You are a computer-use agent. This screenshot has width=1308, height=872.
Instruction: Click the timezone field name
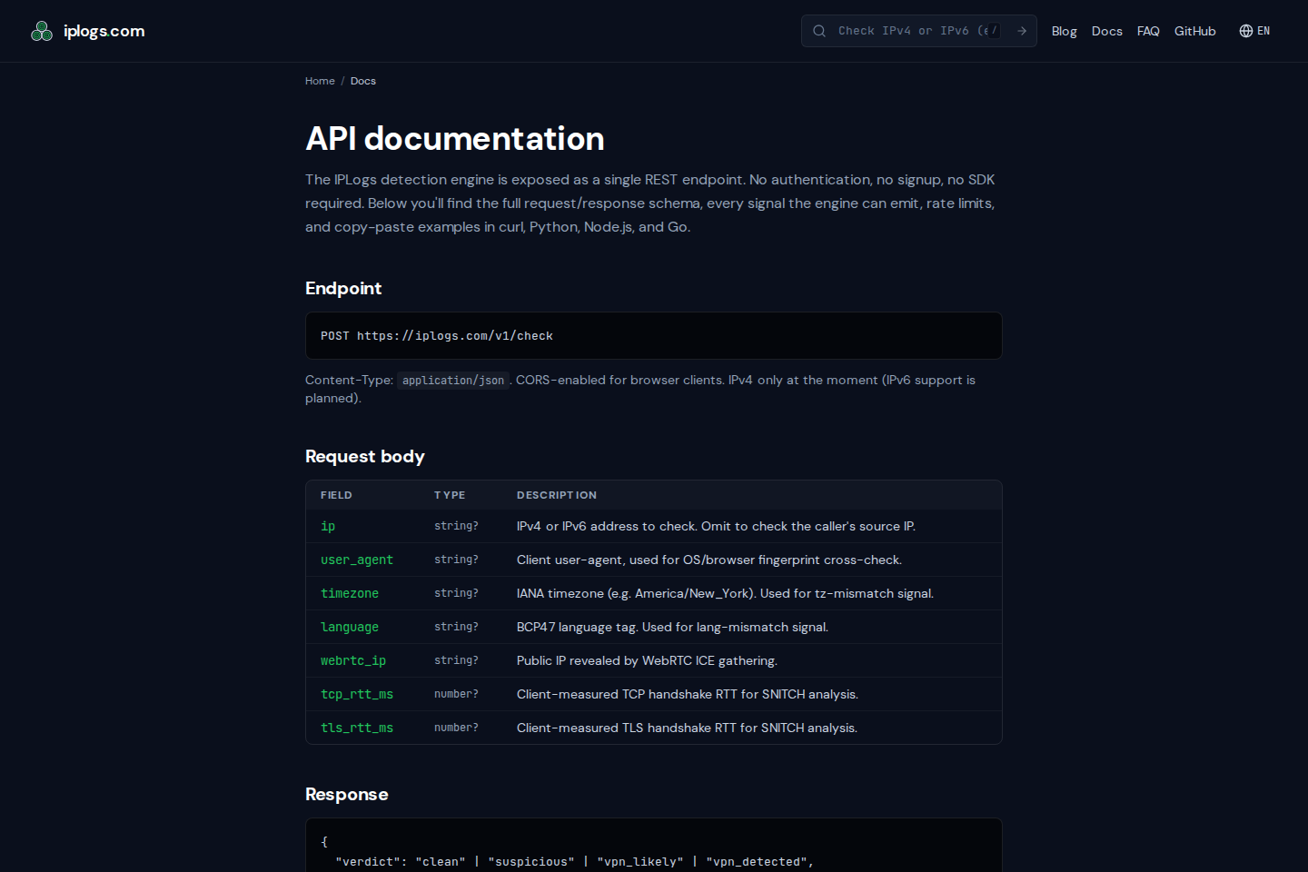point(350,594)
